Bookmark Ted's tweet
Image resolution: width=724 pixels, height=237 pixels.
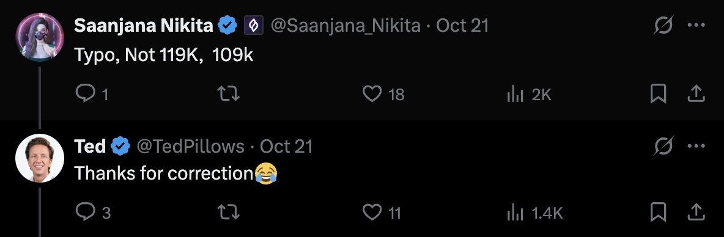[x=658, y=213]
